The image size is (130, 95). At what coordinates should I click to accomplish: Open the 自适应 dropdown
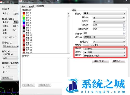(x=109, y=42)
